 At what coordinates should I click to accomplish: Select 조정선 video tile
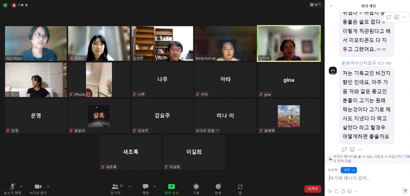pos(99,43)
